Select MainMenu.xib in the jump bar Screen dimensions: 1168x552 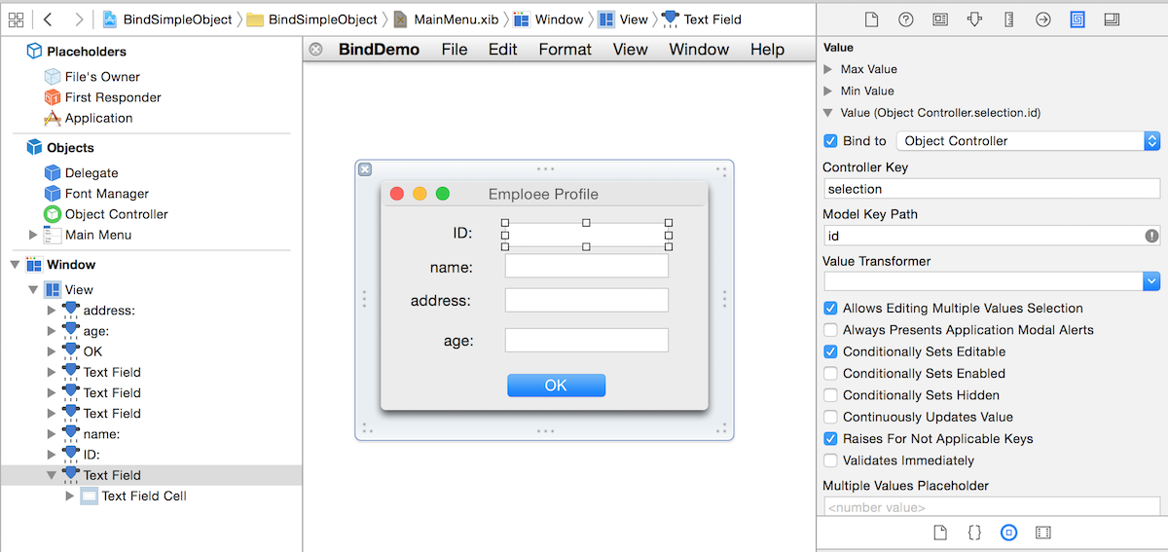pyautogui.click(x=445, y=18)
